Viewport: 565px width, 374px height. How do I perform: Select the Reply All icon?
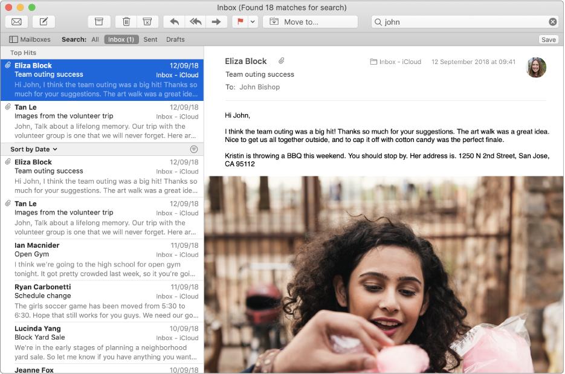(195, 21)
